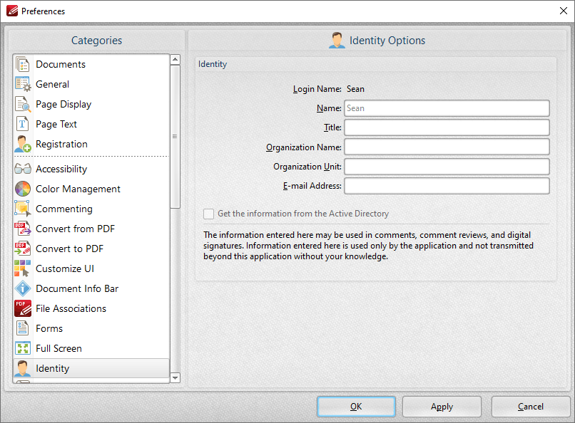Screen dimensions: 575x423
Task: Click the categories scrollbar thumb
Action: pyautogui.click(x=175, y=137)
